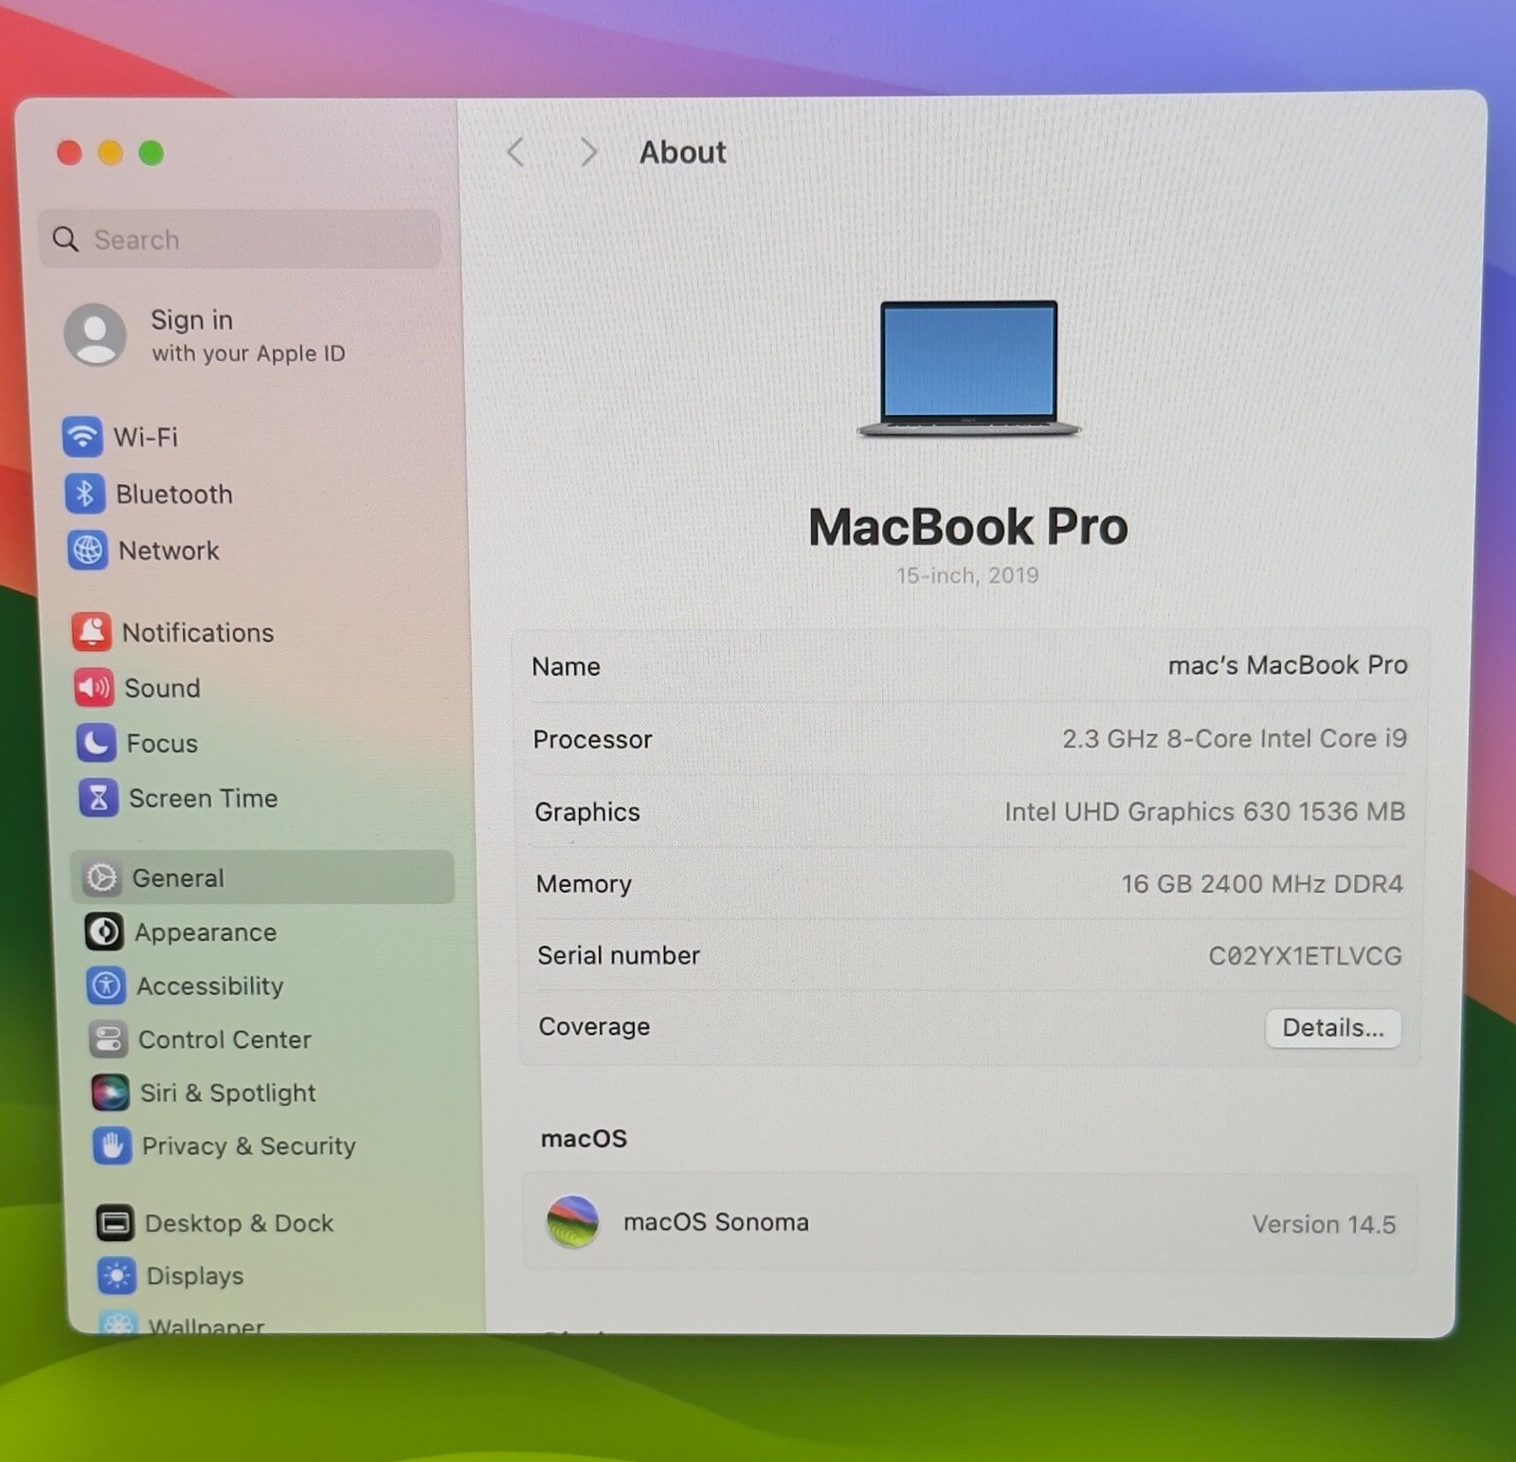This screenshot has height=1462, width=1516.
Task: Open the Bluetooth icon in sidebar
Action: click(x=84, y=493)
